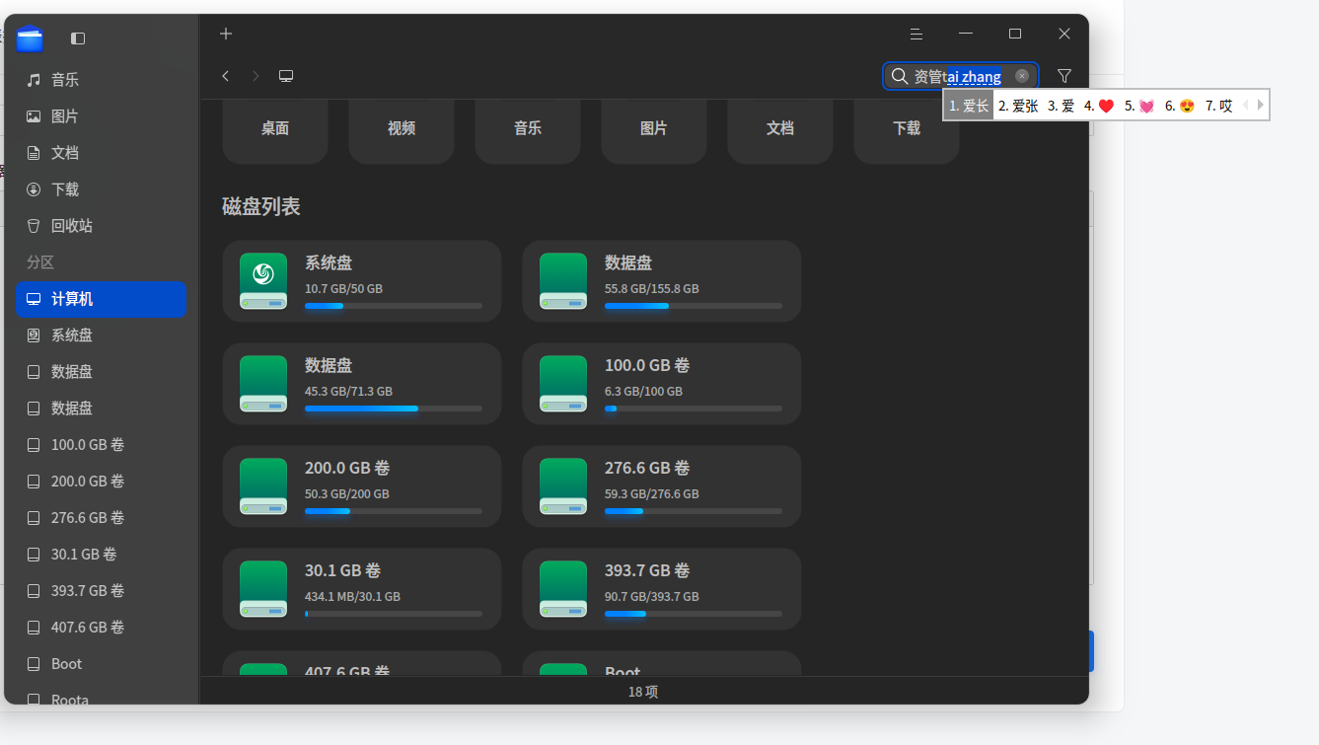Open 音乐 in the sidebar
The image size is (1319, 745).
tap(101, 80)
